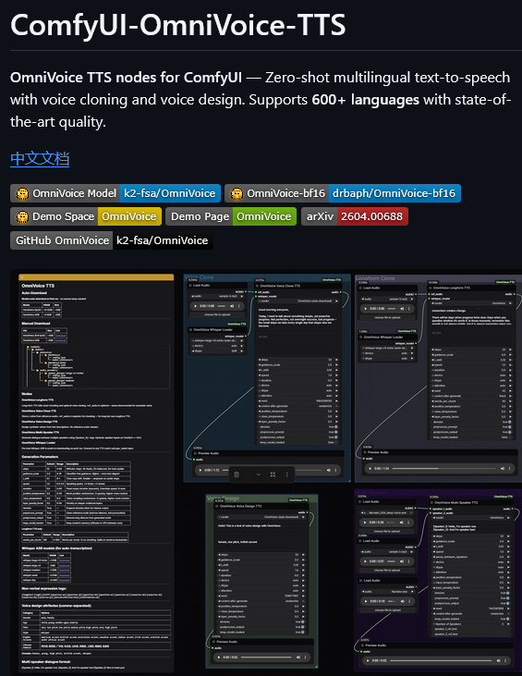
Task: Open the Demo Space OmniVoice badge
Action: pos(86,216)
